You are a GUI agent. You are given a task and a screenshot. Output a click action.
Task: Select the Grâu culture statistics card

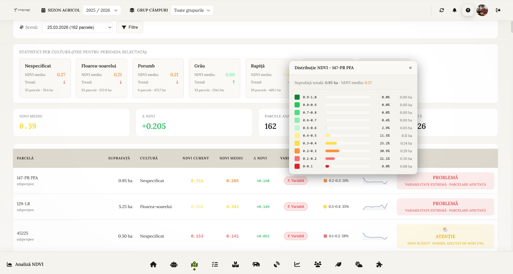[x=214, y=78]
